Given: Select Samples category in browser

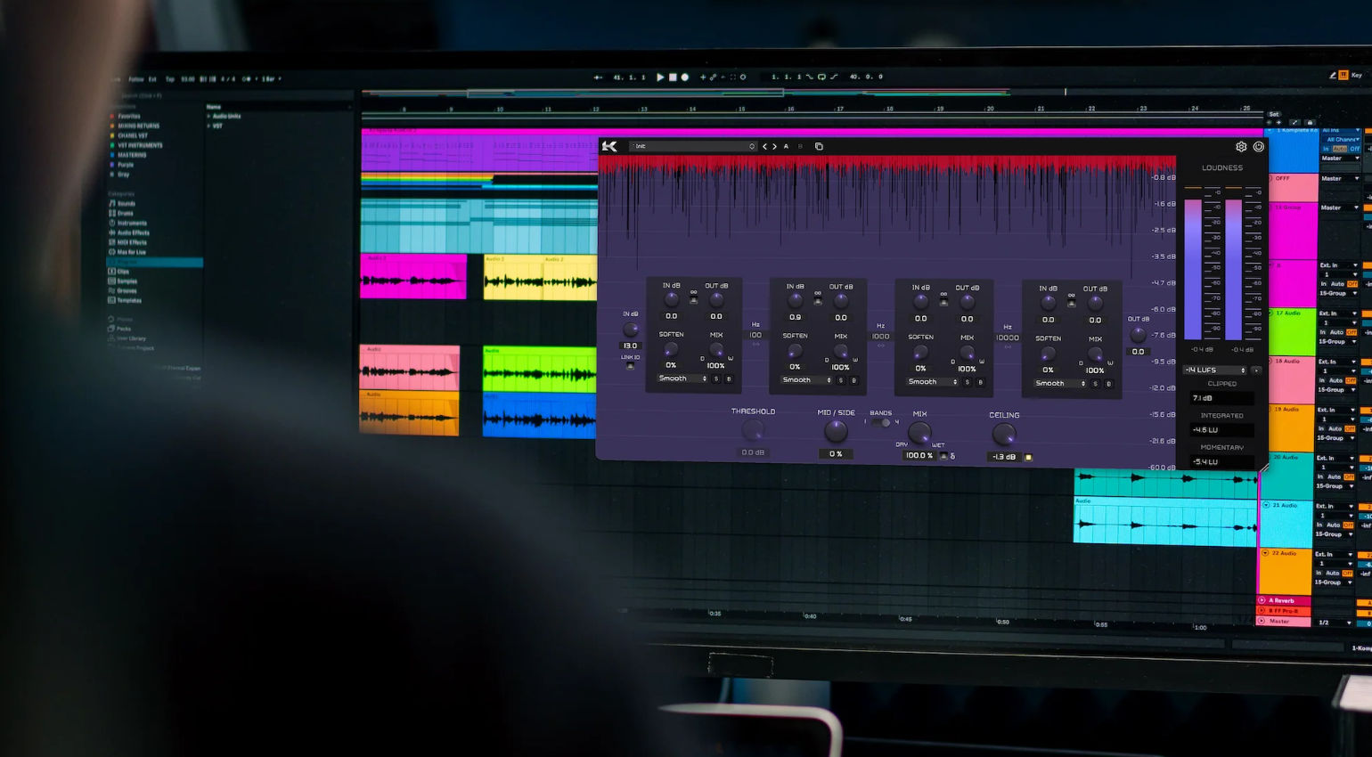Looking at the screenshot, I should point(123,281).
